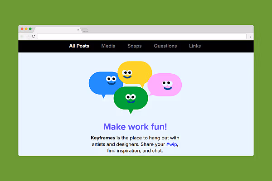Viewport: 272px width, 181px height.
Task: Open a new browser tab
Action: pyautogui.click(x=85, y=30)
